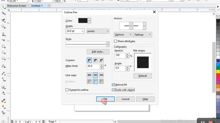The width and height of the screenshot is (220, 123).
Task: Open line Style dropdown
Action: [x=108, y=44]
